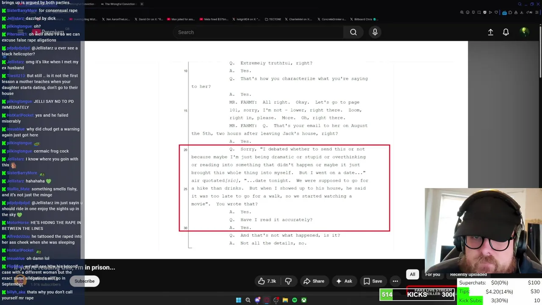Like the video with 7.3k likes

pyautogui.click(x=267, y=281)
